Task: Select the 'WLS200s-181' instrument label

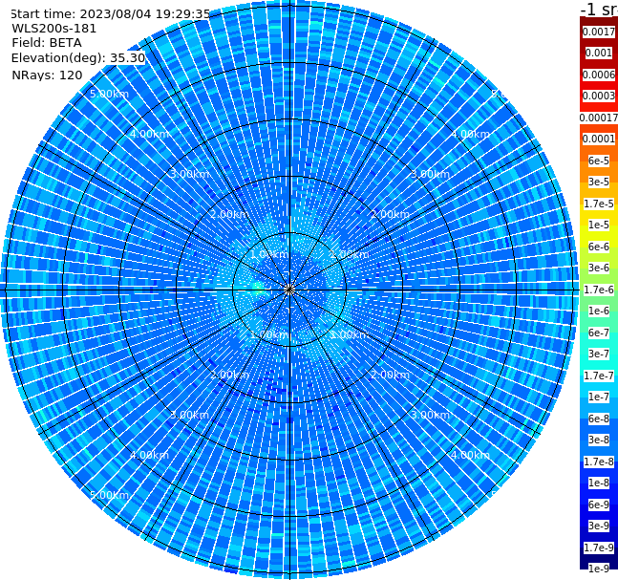Action: [x=54, y=29]
